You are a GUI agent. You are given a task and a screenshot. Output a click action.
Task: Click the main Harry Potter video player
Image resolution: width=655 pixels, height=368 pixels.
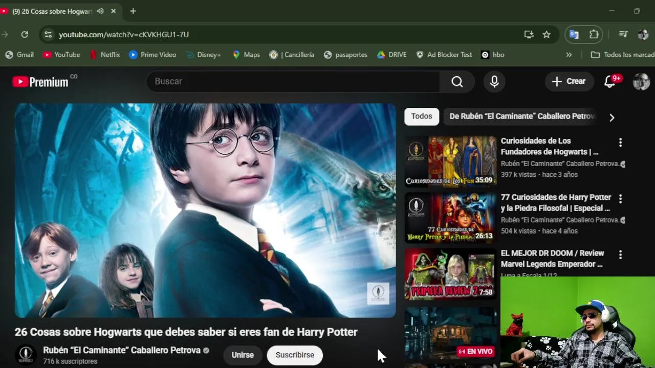click(205, 211)
